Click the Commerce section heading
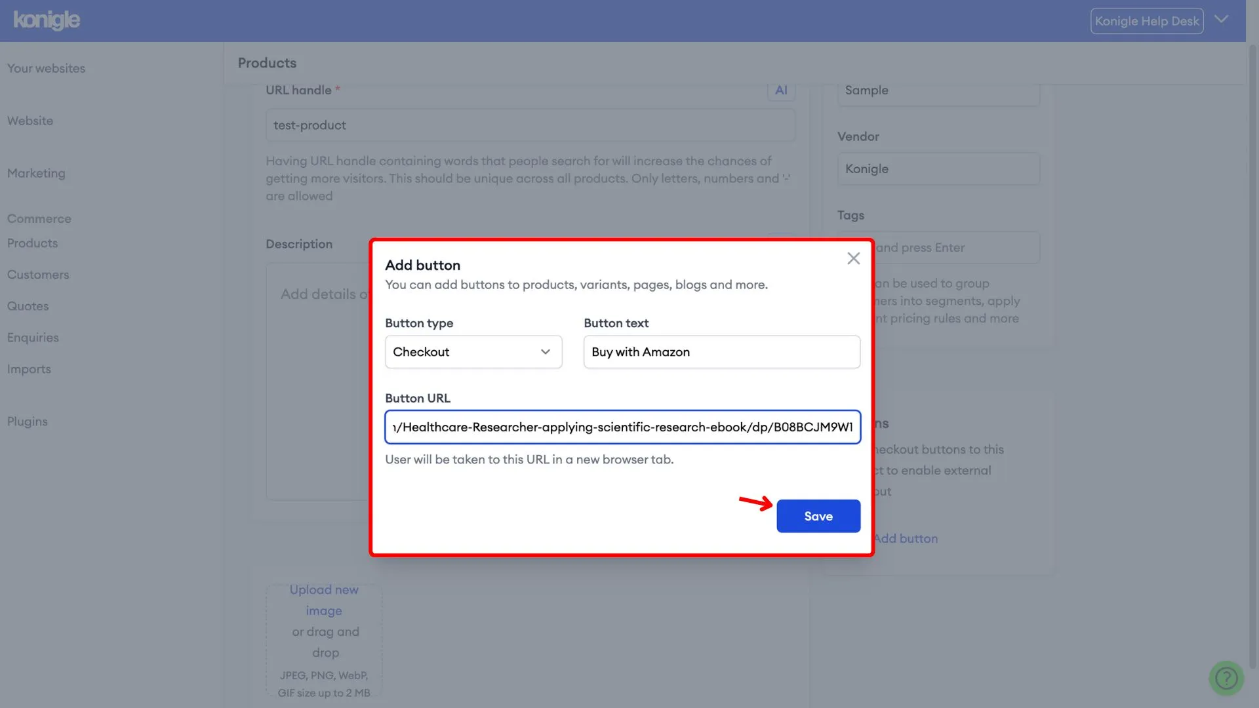1259x708 pixels. pyautogui.click(x=39, y=219)
